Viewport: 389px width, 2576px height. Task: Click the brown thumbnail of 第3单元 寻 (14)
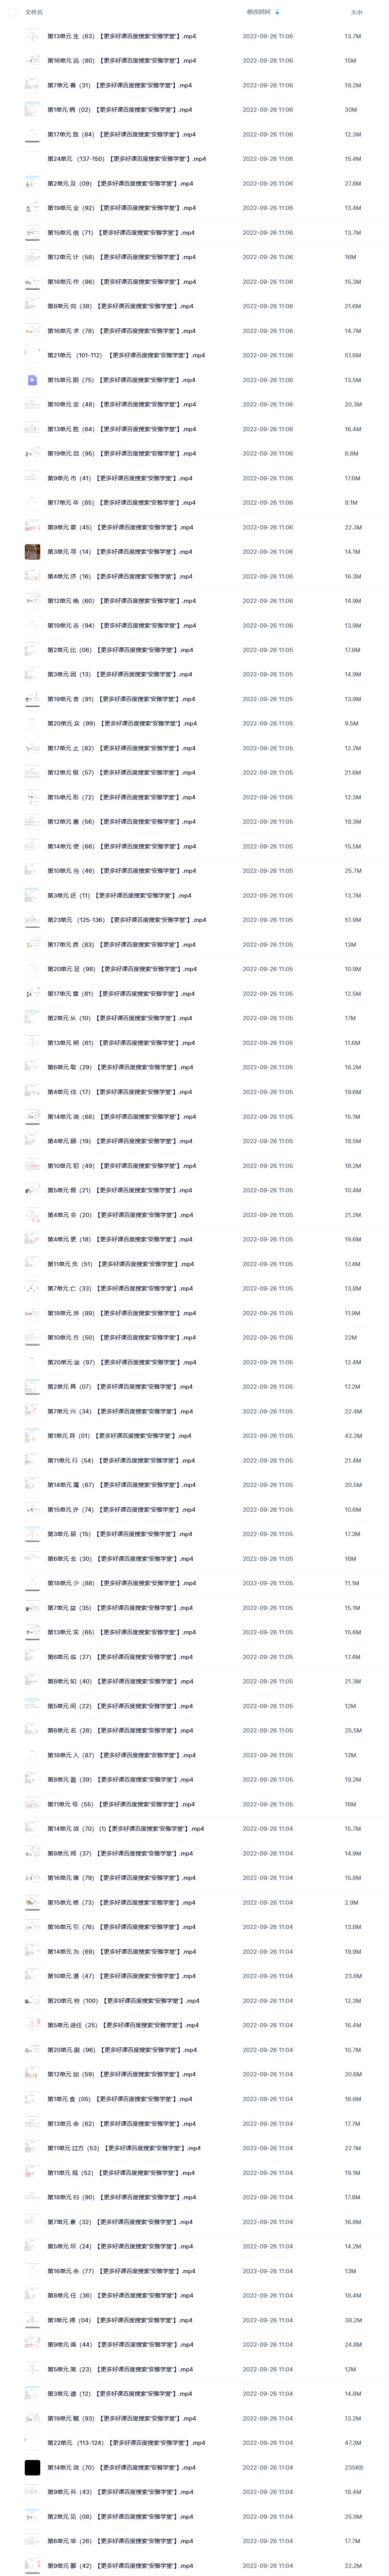32,552
